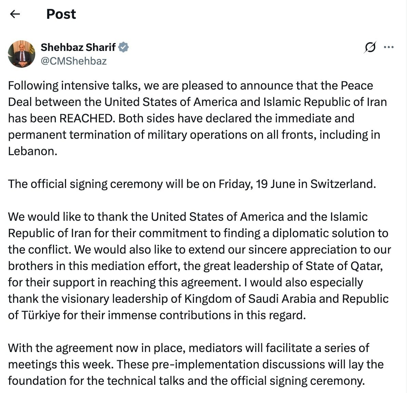
Task: Go back using the left arrow
Action: pyautogui.click(x=15, y=14)
